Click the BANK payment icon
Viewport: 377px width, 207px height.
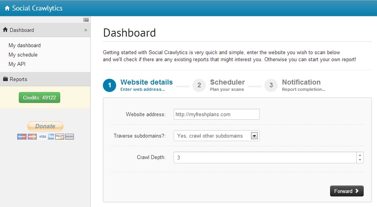coord(70,136)
